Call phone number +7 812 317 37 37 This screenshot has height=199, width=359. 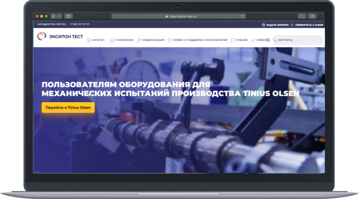[x=80, y=24]
